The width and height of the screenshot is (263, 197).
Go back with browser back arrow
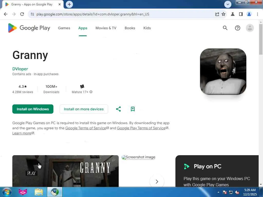[x=6, y=14]
